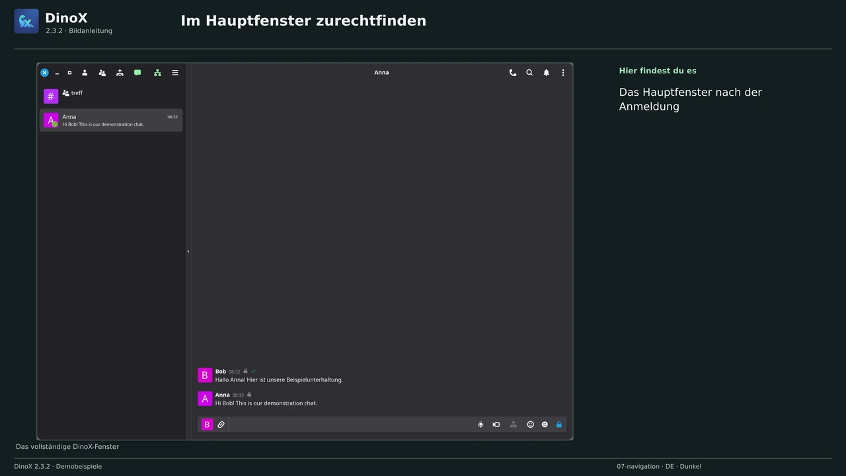Click the grayed-out upload icon in the input bar
Screen dimensions: 846x476
513,424
